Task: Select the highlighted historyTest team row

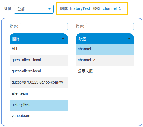Action: (39, 105)
